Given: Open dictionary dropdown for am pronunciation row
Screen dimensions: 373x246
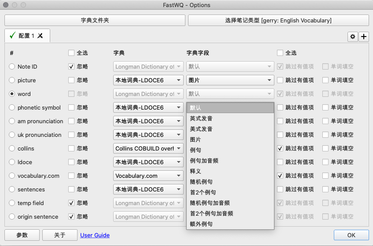Looking at the screenshot, I should (x=148, y=121).
